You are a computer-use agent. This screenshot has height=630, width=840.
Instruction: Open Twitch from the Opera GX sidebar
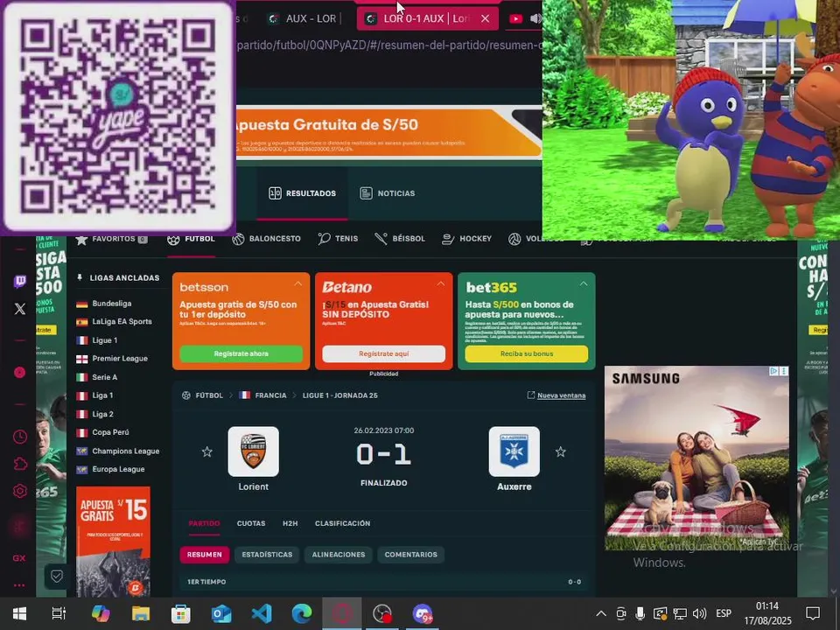click(20, 282)
